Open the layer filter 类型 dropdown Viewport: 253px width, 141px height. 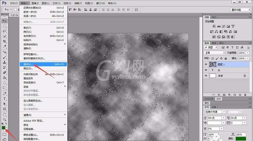pos(211,47)
